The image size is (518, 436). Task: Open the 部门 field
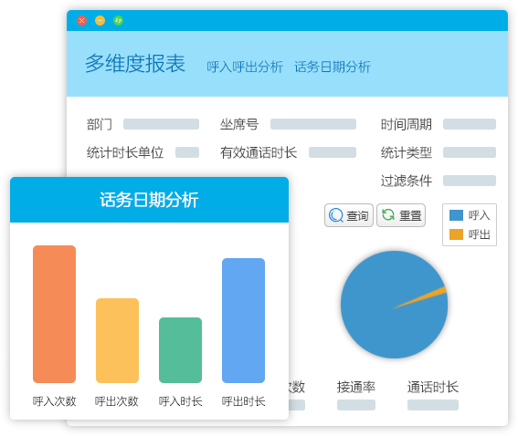pyautogui.click(x=161, y=124)
